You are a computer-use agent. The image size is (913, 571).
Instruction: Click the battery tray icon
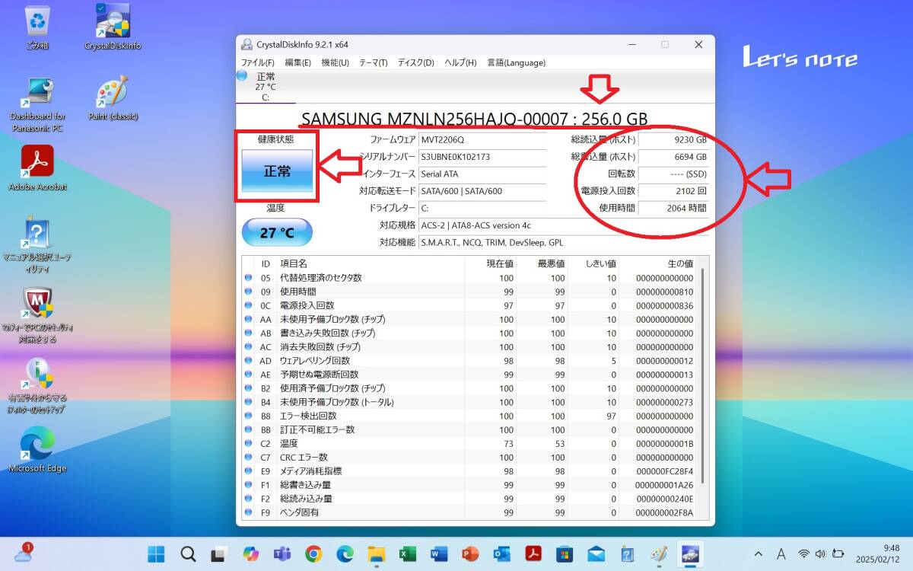838,554
